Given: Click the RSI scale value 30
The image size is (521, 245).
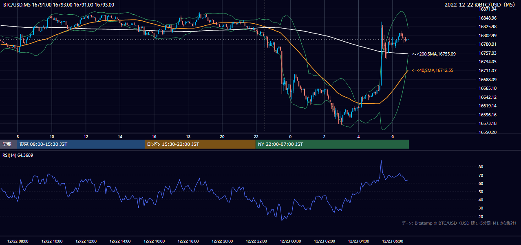Looking at the screenshot, I should pos(481,208).
